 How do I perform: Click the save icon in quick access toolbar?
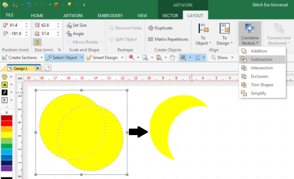15,5
